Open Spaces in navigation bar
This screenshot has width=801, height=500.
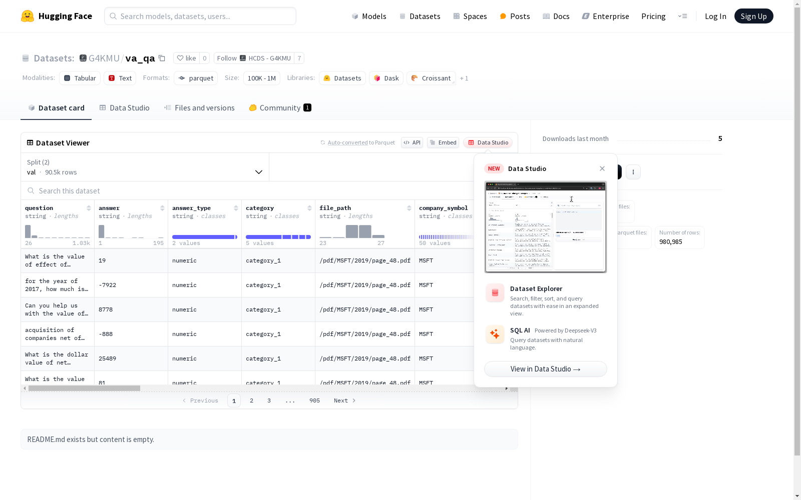click(x=470, y=16)
